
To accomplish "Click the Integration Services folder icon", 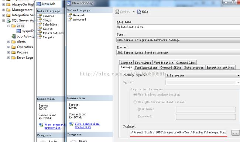I will 8,15.
